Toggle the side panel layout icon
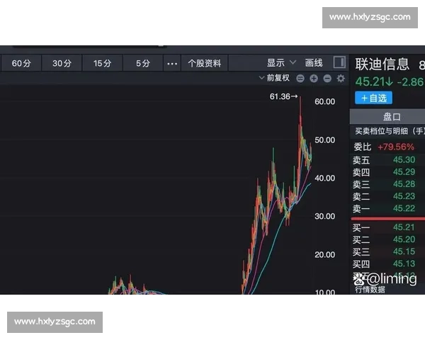Screen dimensions: 425x340 click(339, 62)
